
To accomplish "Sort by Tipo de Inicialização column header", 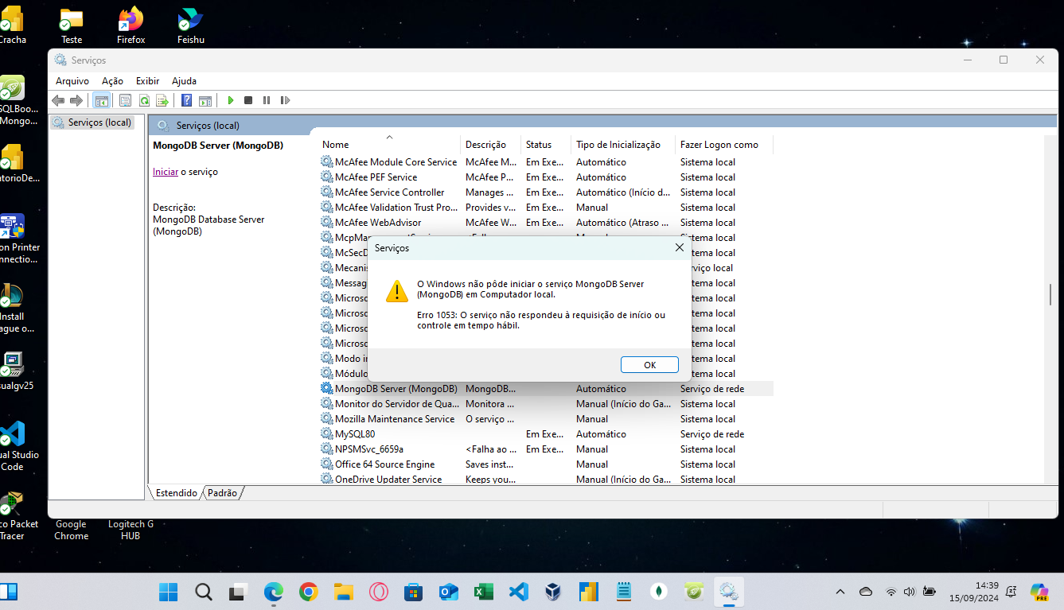I will [623, 145].
